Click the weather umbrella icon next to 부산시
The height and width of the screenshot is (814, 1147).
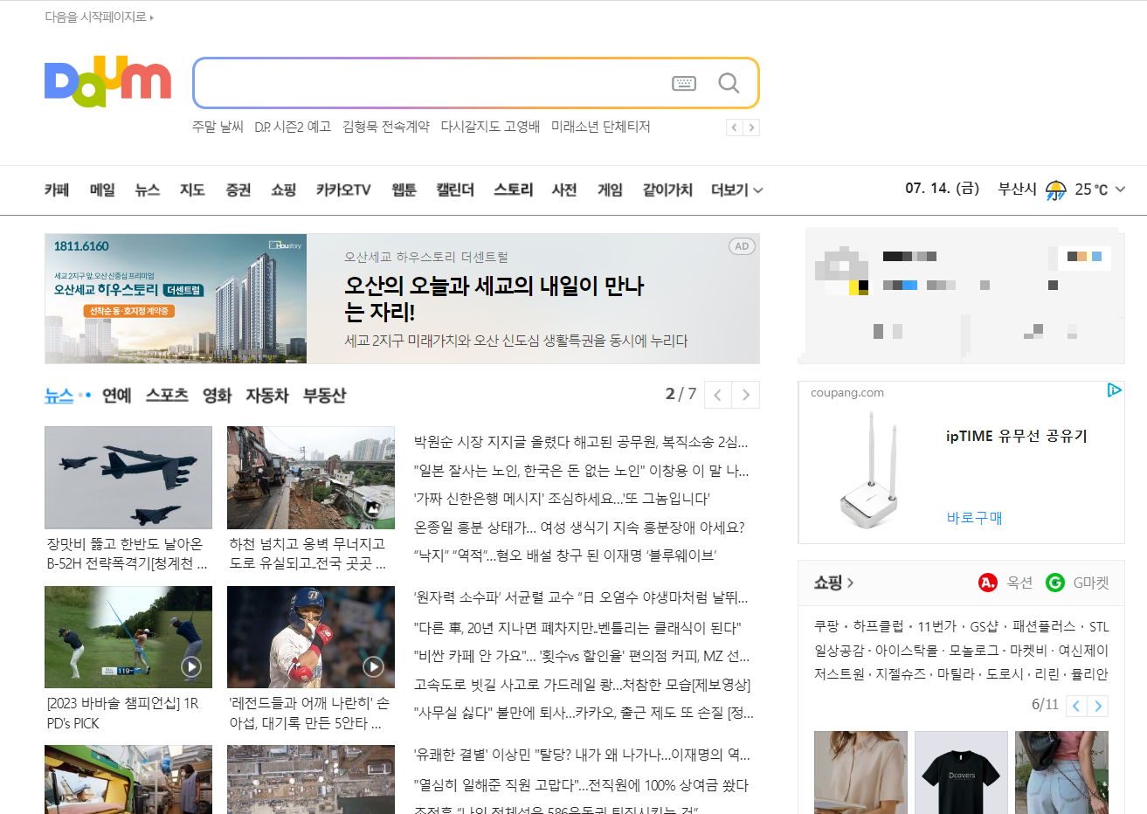(x=1054, y=189)
